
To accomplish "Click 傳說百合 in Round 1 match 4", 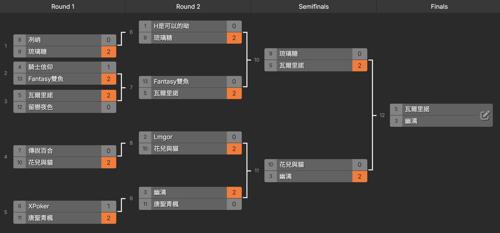I will [41, 151].
